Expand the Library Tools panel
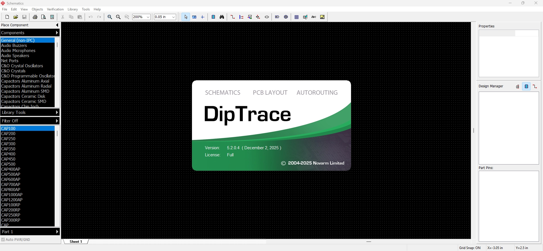Viewport: 543px width, 251px height. [30, 112]
